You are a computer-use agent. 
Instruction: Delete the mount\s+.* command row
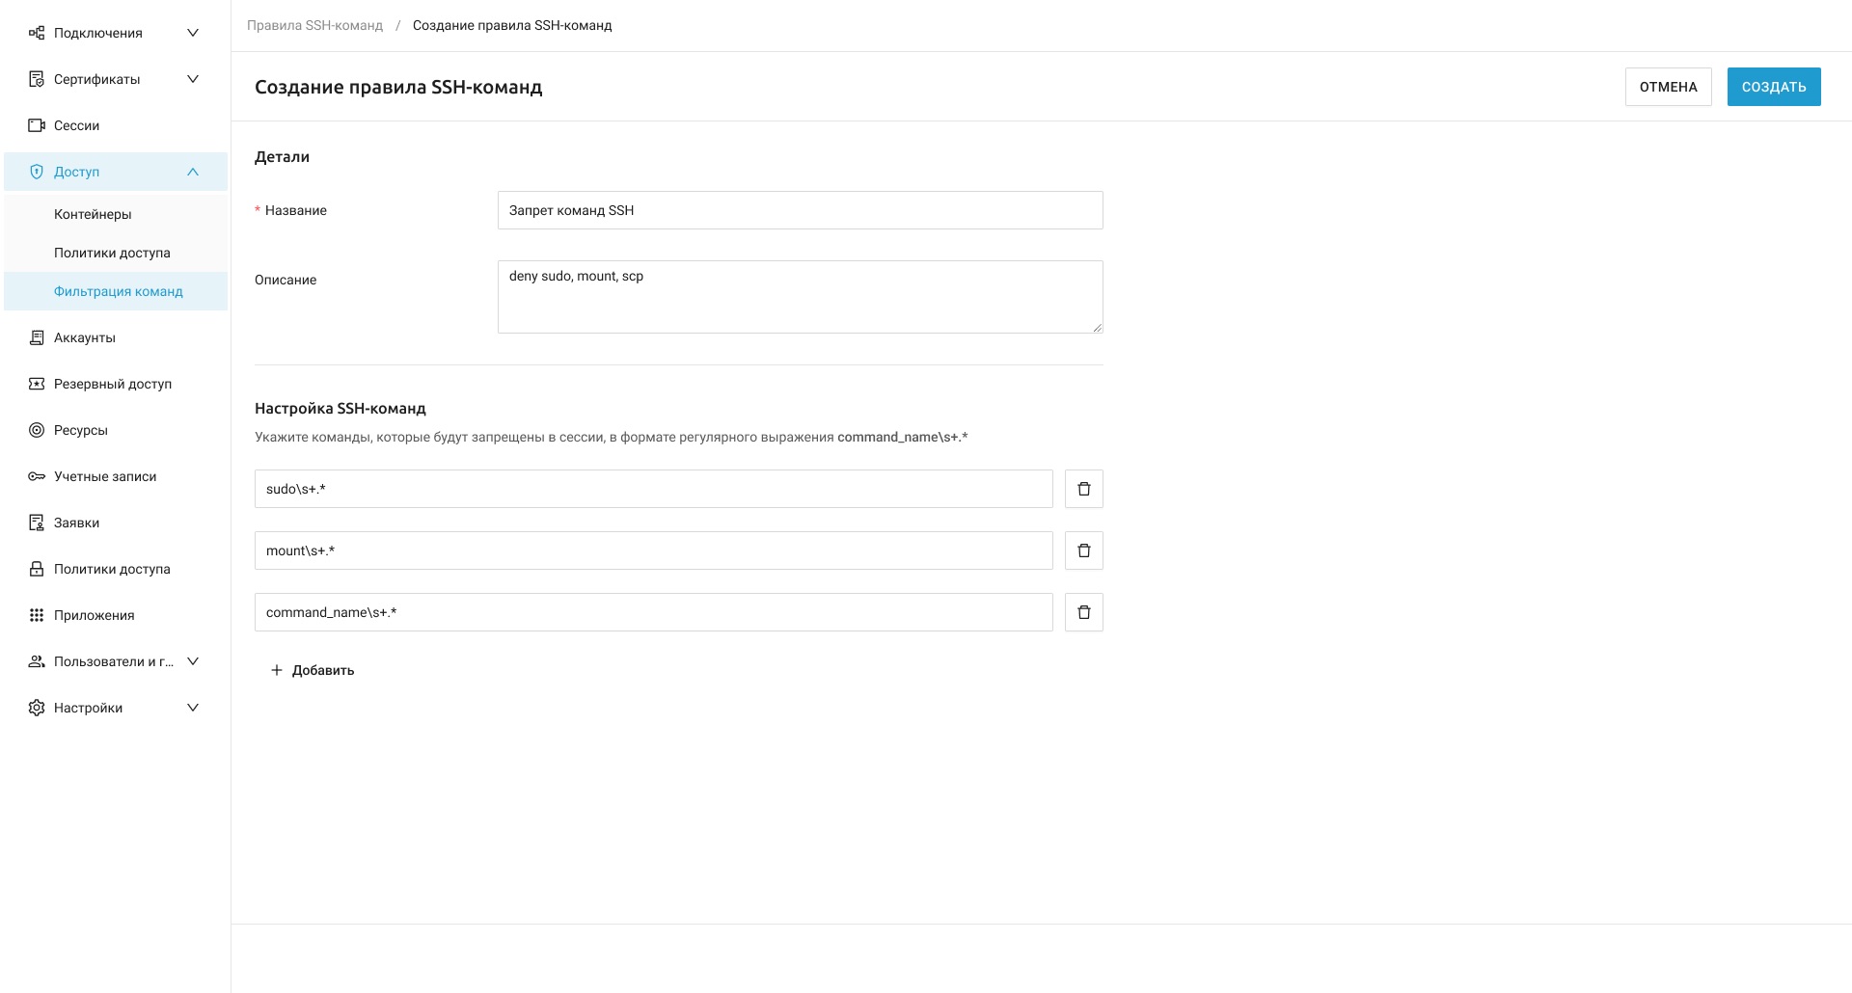1083,550
